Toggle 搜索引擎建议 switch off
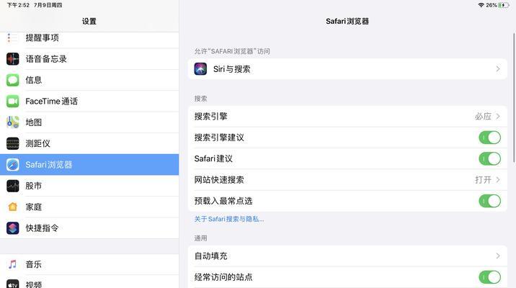Image resolution: width=516 pixels, height=288 pixels. [x=489, y=138]
